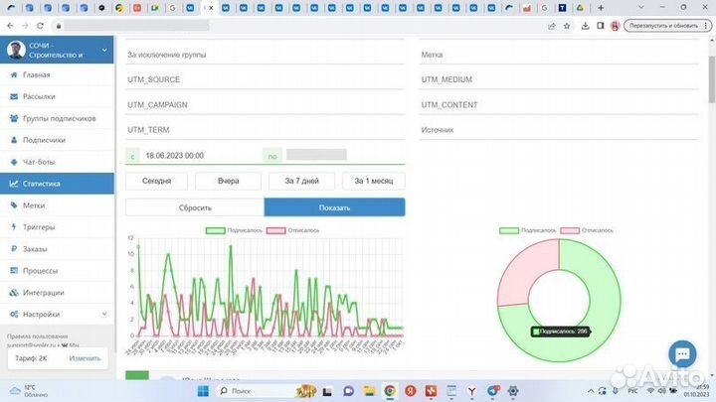716x402 pixels.
Task: Open the blue chat support widget
Action: coord(682,353)
